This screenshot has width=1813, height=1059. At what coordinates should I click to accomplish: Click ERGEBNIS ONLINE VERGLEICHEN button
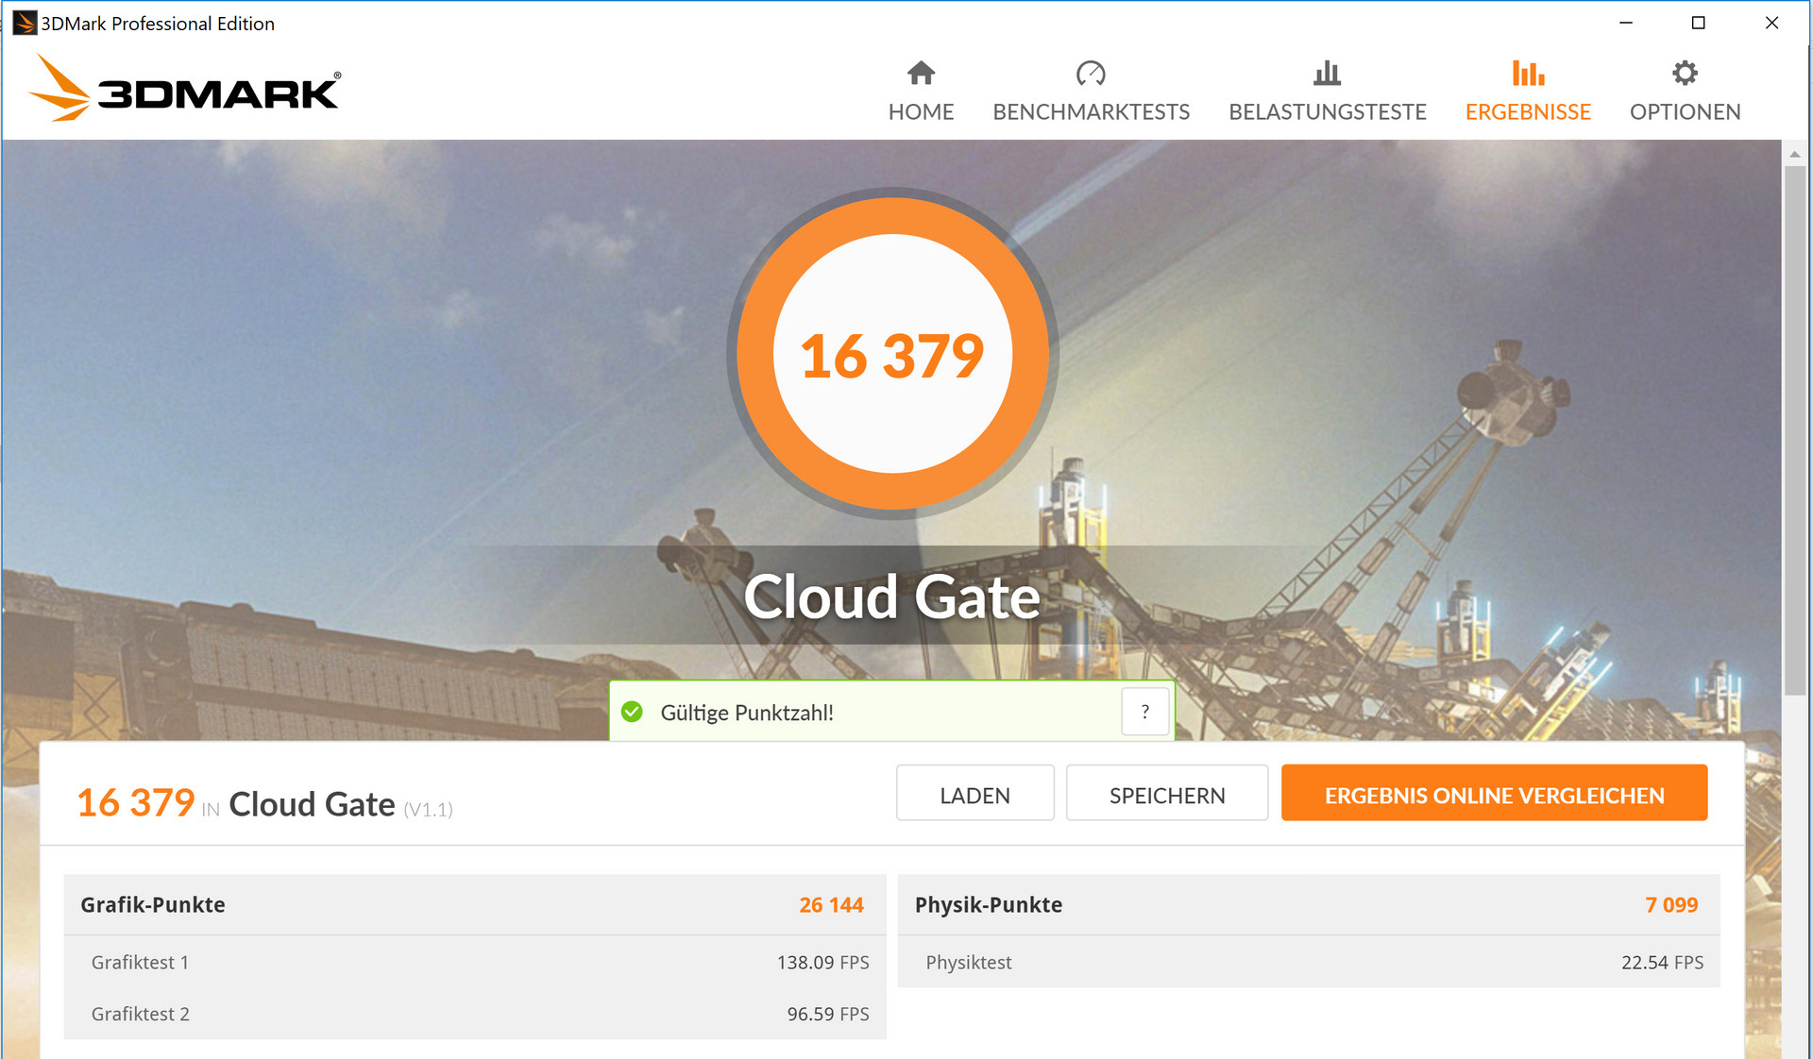click(1494, 794)
